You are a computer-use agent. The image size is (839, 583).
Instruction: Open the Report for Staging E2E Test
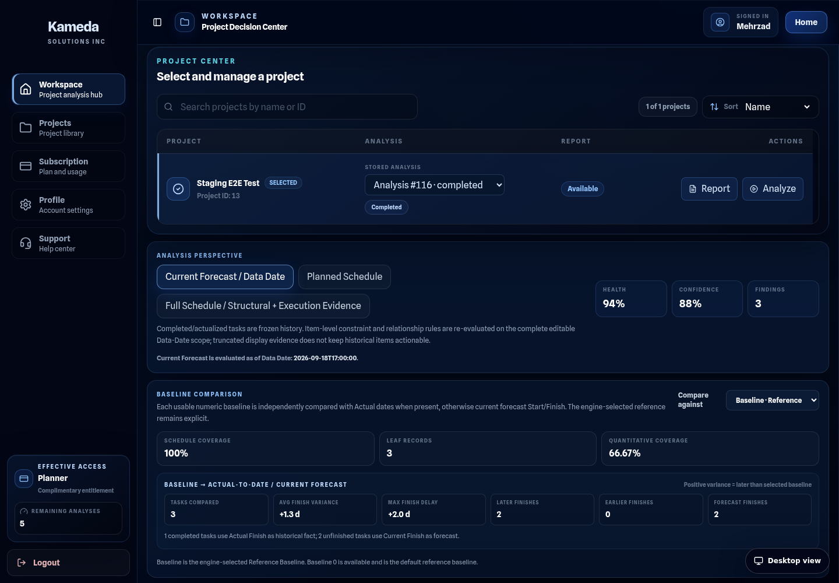[x=709, y=189]
